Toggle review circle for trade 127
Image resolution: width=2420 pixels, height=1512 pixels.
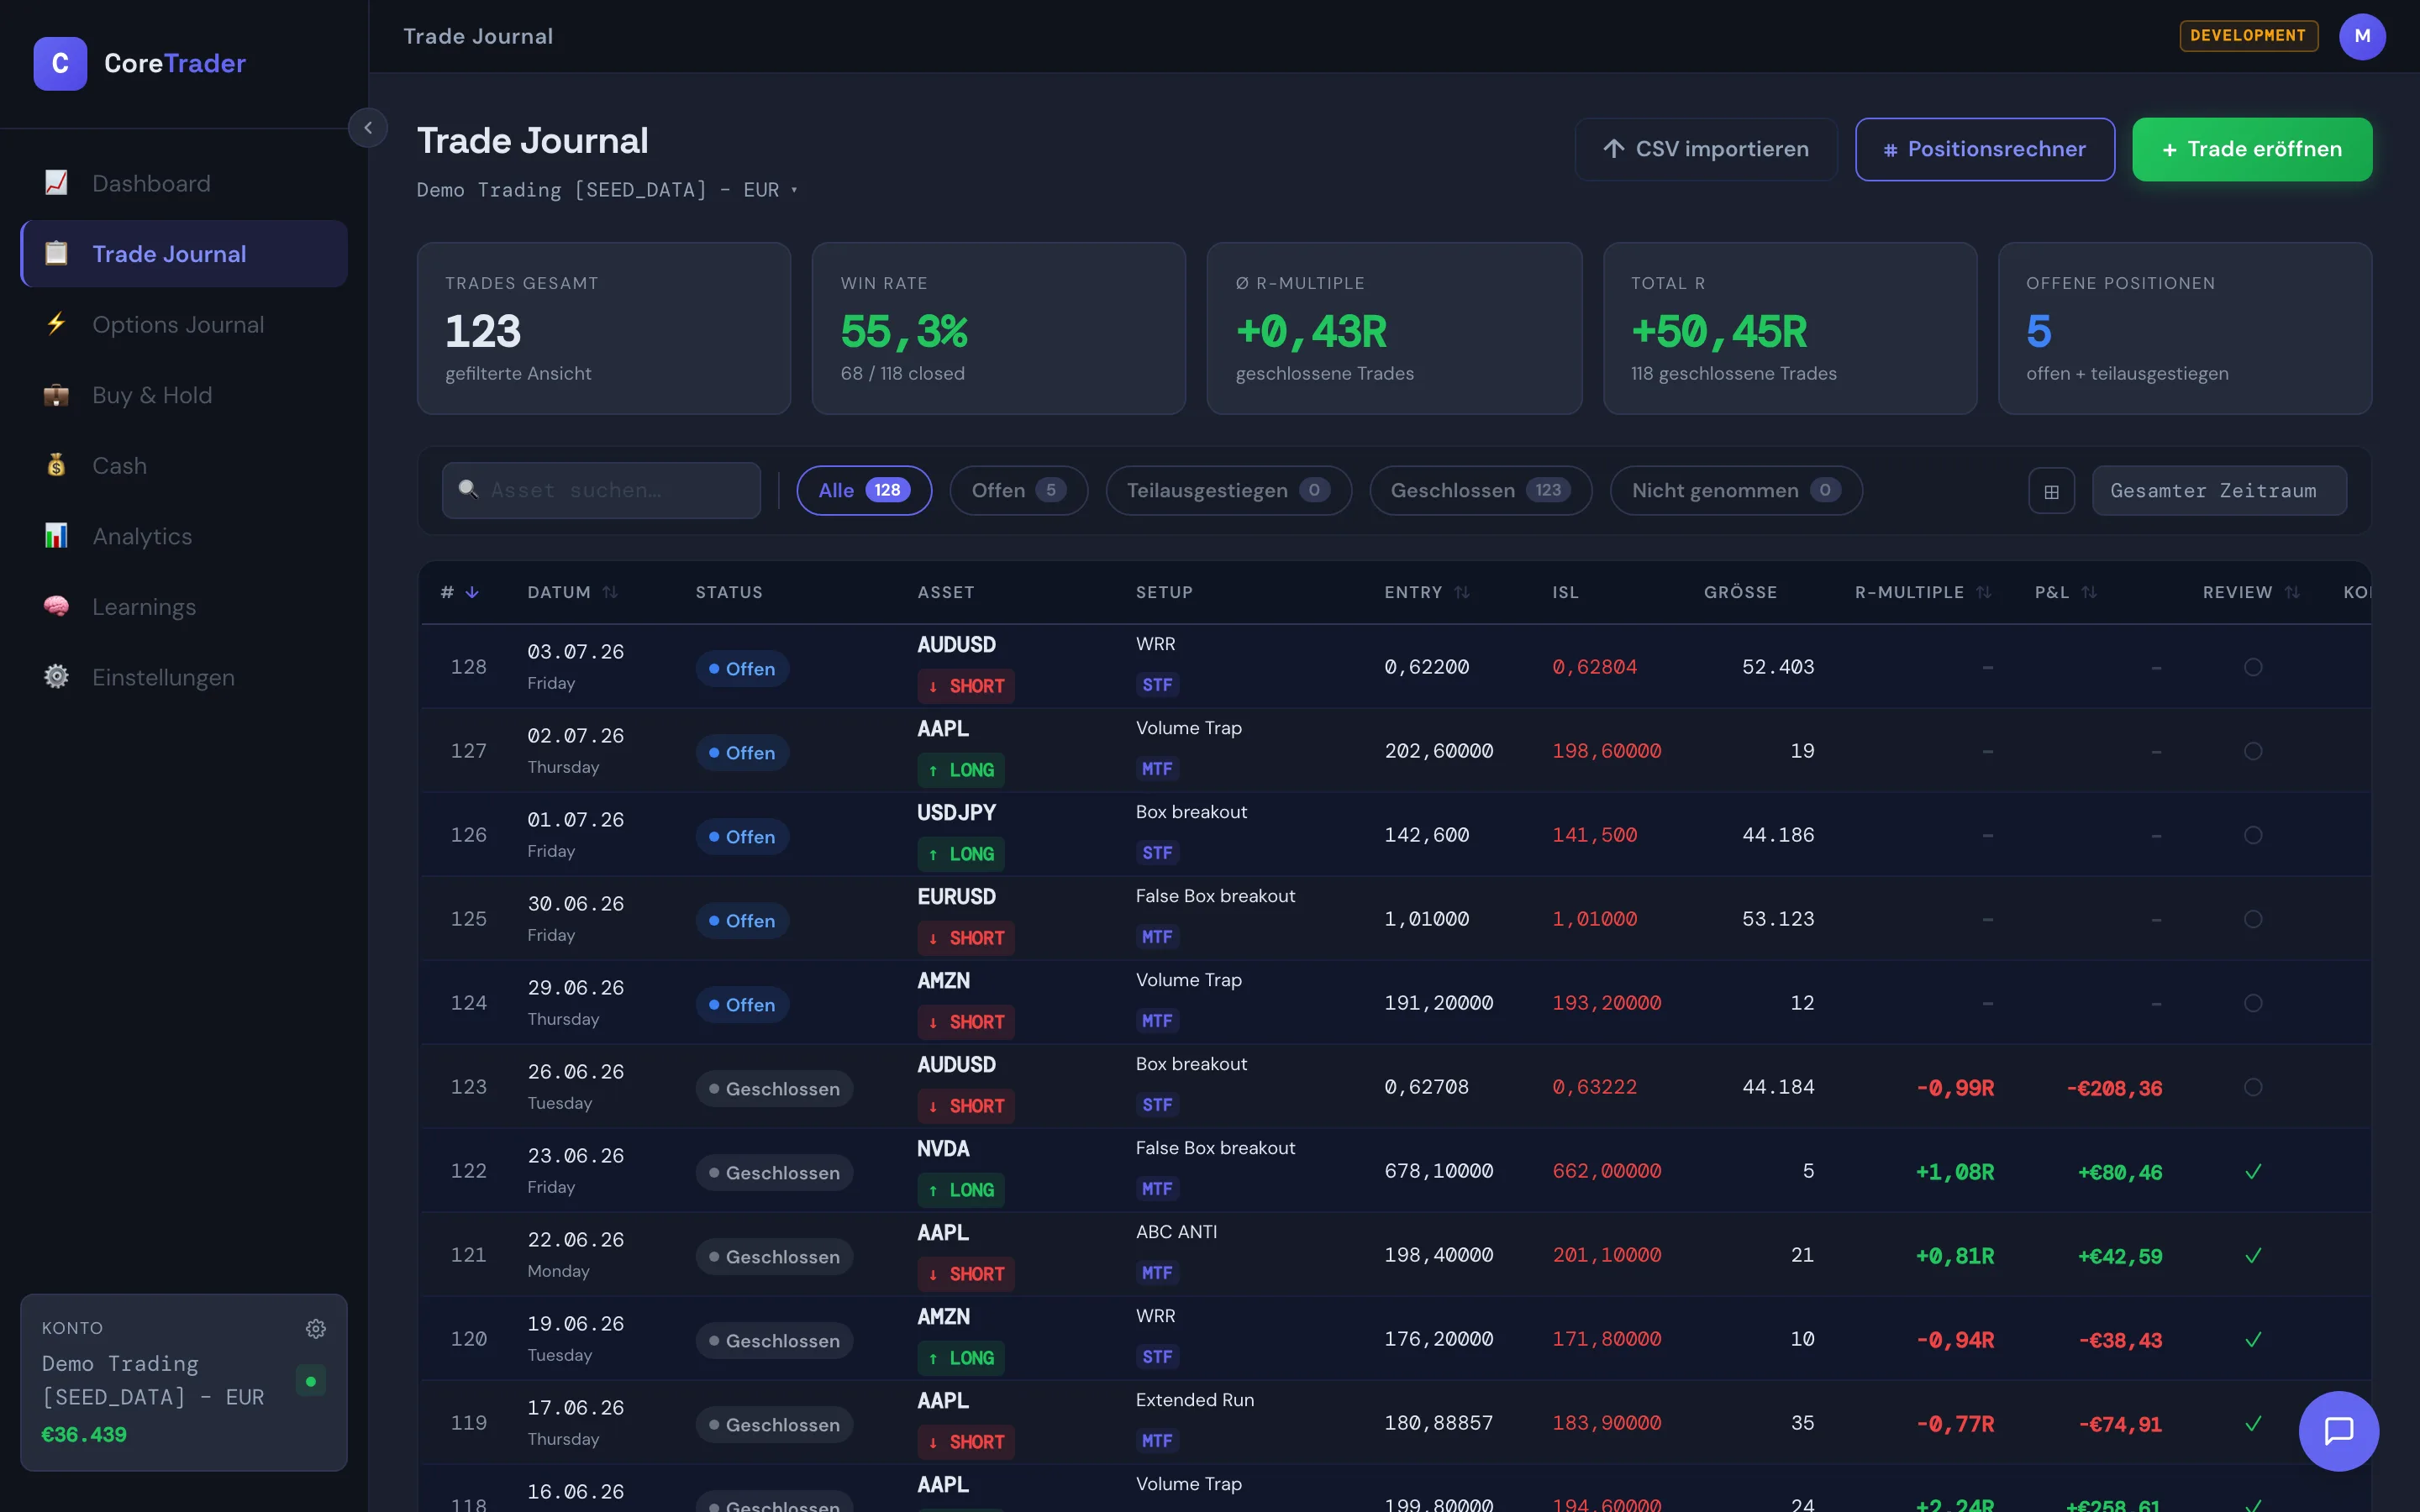coord(2253,751)
